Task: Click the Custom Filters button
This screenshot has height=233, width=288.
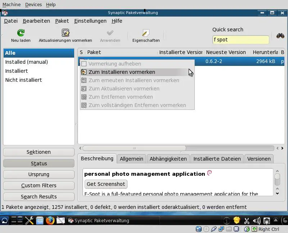Action: click(39, 185)
